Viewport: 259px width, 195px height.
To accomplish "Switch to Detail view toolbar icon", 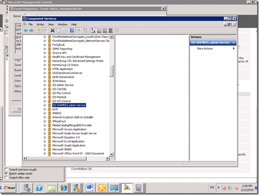I will (111, 30).
